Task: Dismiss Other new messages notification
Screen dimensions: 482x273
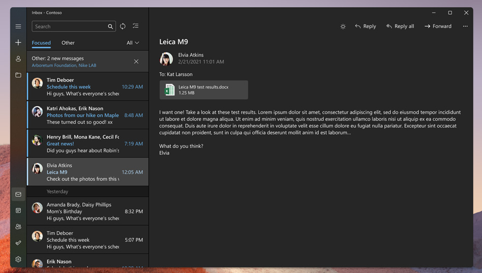Action: [x=136, y=62]
